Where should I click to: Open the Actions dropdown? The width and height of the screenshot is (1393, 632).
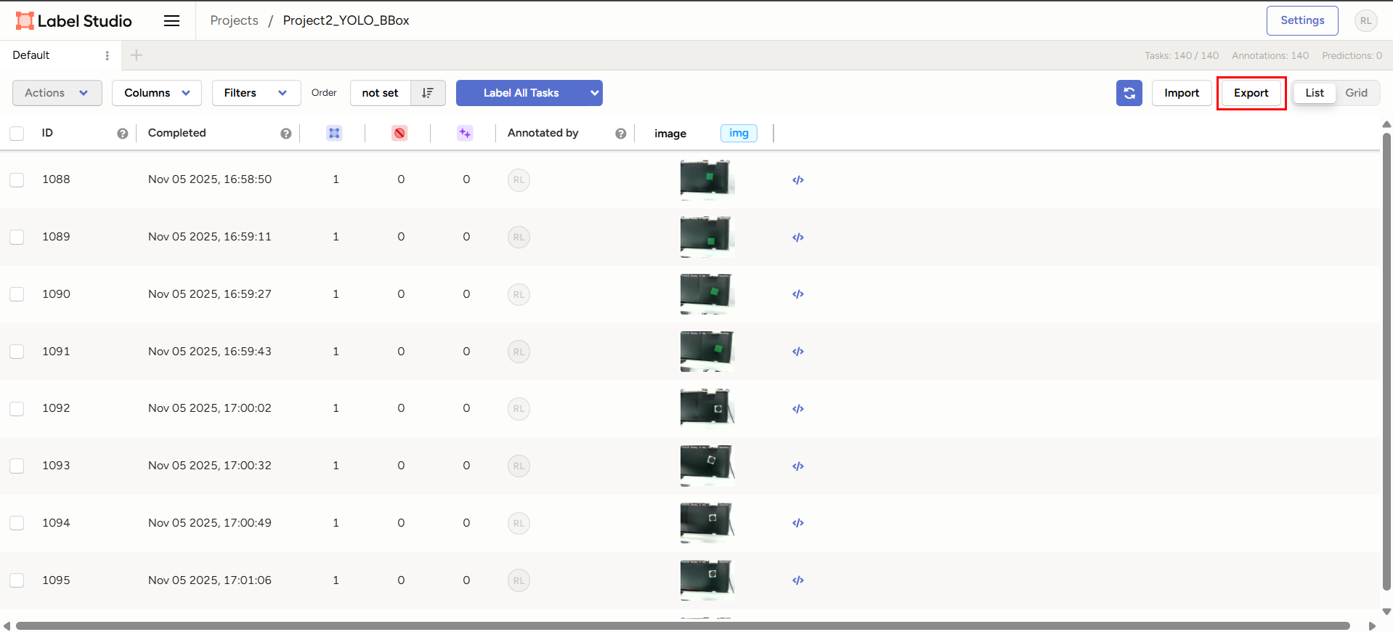pos(57,93)
